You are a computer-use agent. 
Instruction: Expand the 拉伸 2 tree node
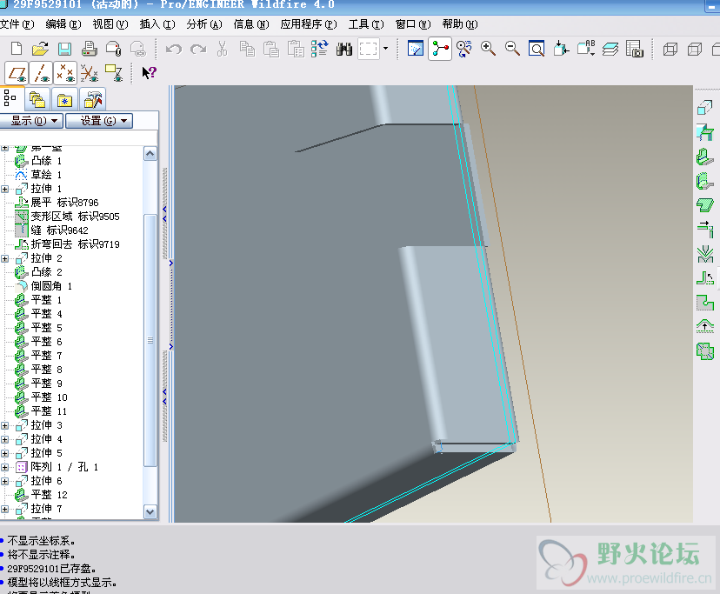click(4, 258)
